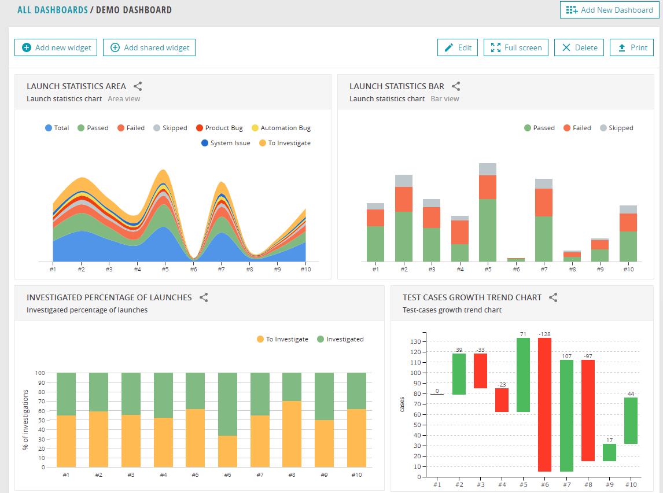Toggle System Issue series in area legend

[226, 144]
